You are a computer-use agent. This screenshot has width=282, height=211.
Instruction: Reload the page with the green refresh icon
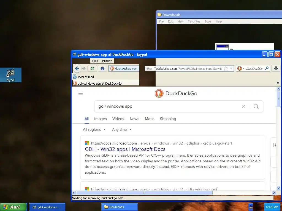(93, 68)
